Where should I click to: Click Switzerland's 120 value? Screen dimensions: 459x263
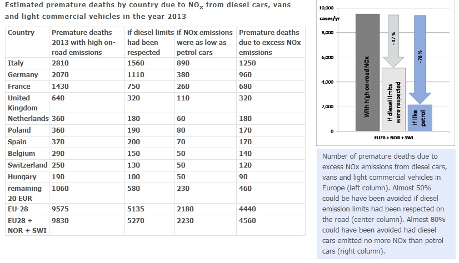(x=245, y=165)
